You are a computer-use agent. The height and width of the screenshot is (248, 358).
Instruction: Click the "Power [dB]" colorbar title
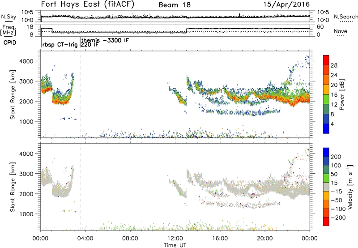click(x=342, y=94)
